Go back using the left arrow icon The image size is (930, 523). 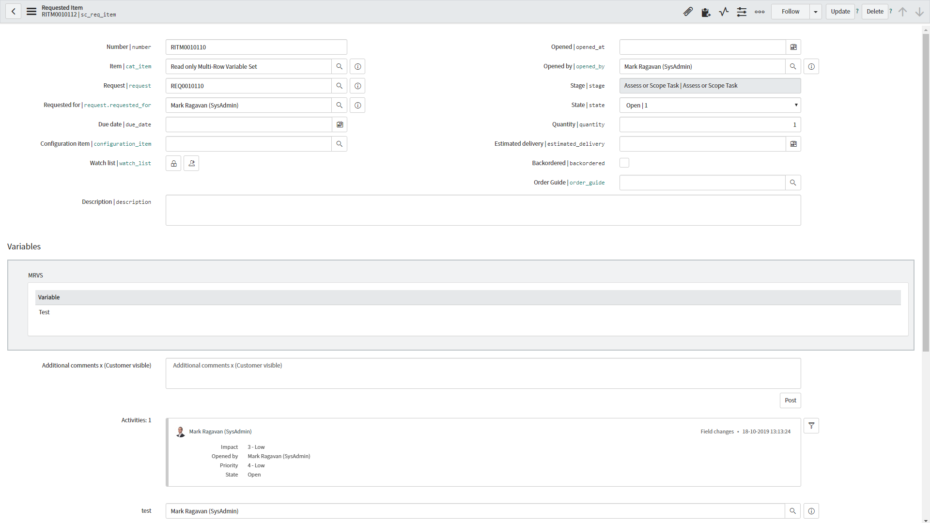pos(13,11)
